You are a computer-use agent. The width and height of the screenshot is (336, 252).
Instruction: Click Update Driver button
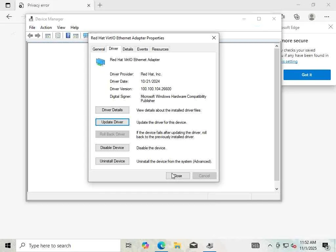click(x=112, y=122)
